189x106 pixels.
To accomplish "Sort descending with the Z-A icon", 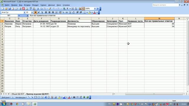I will tap(76, 9).
